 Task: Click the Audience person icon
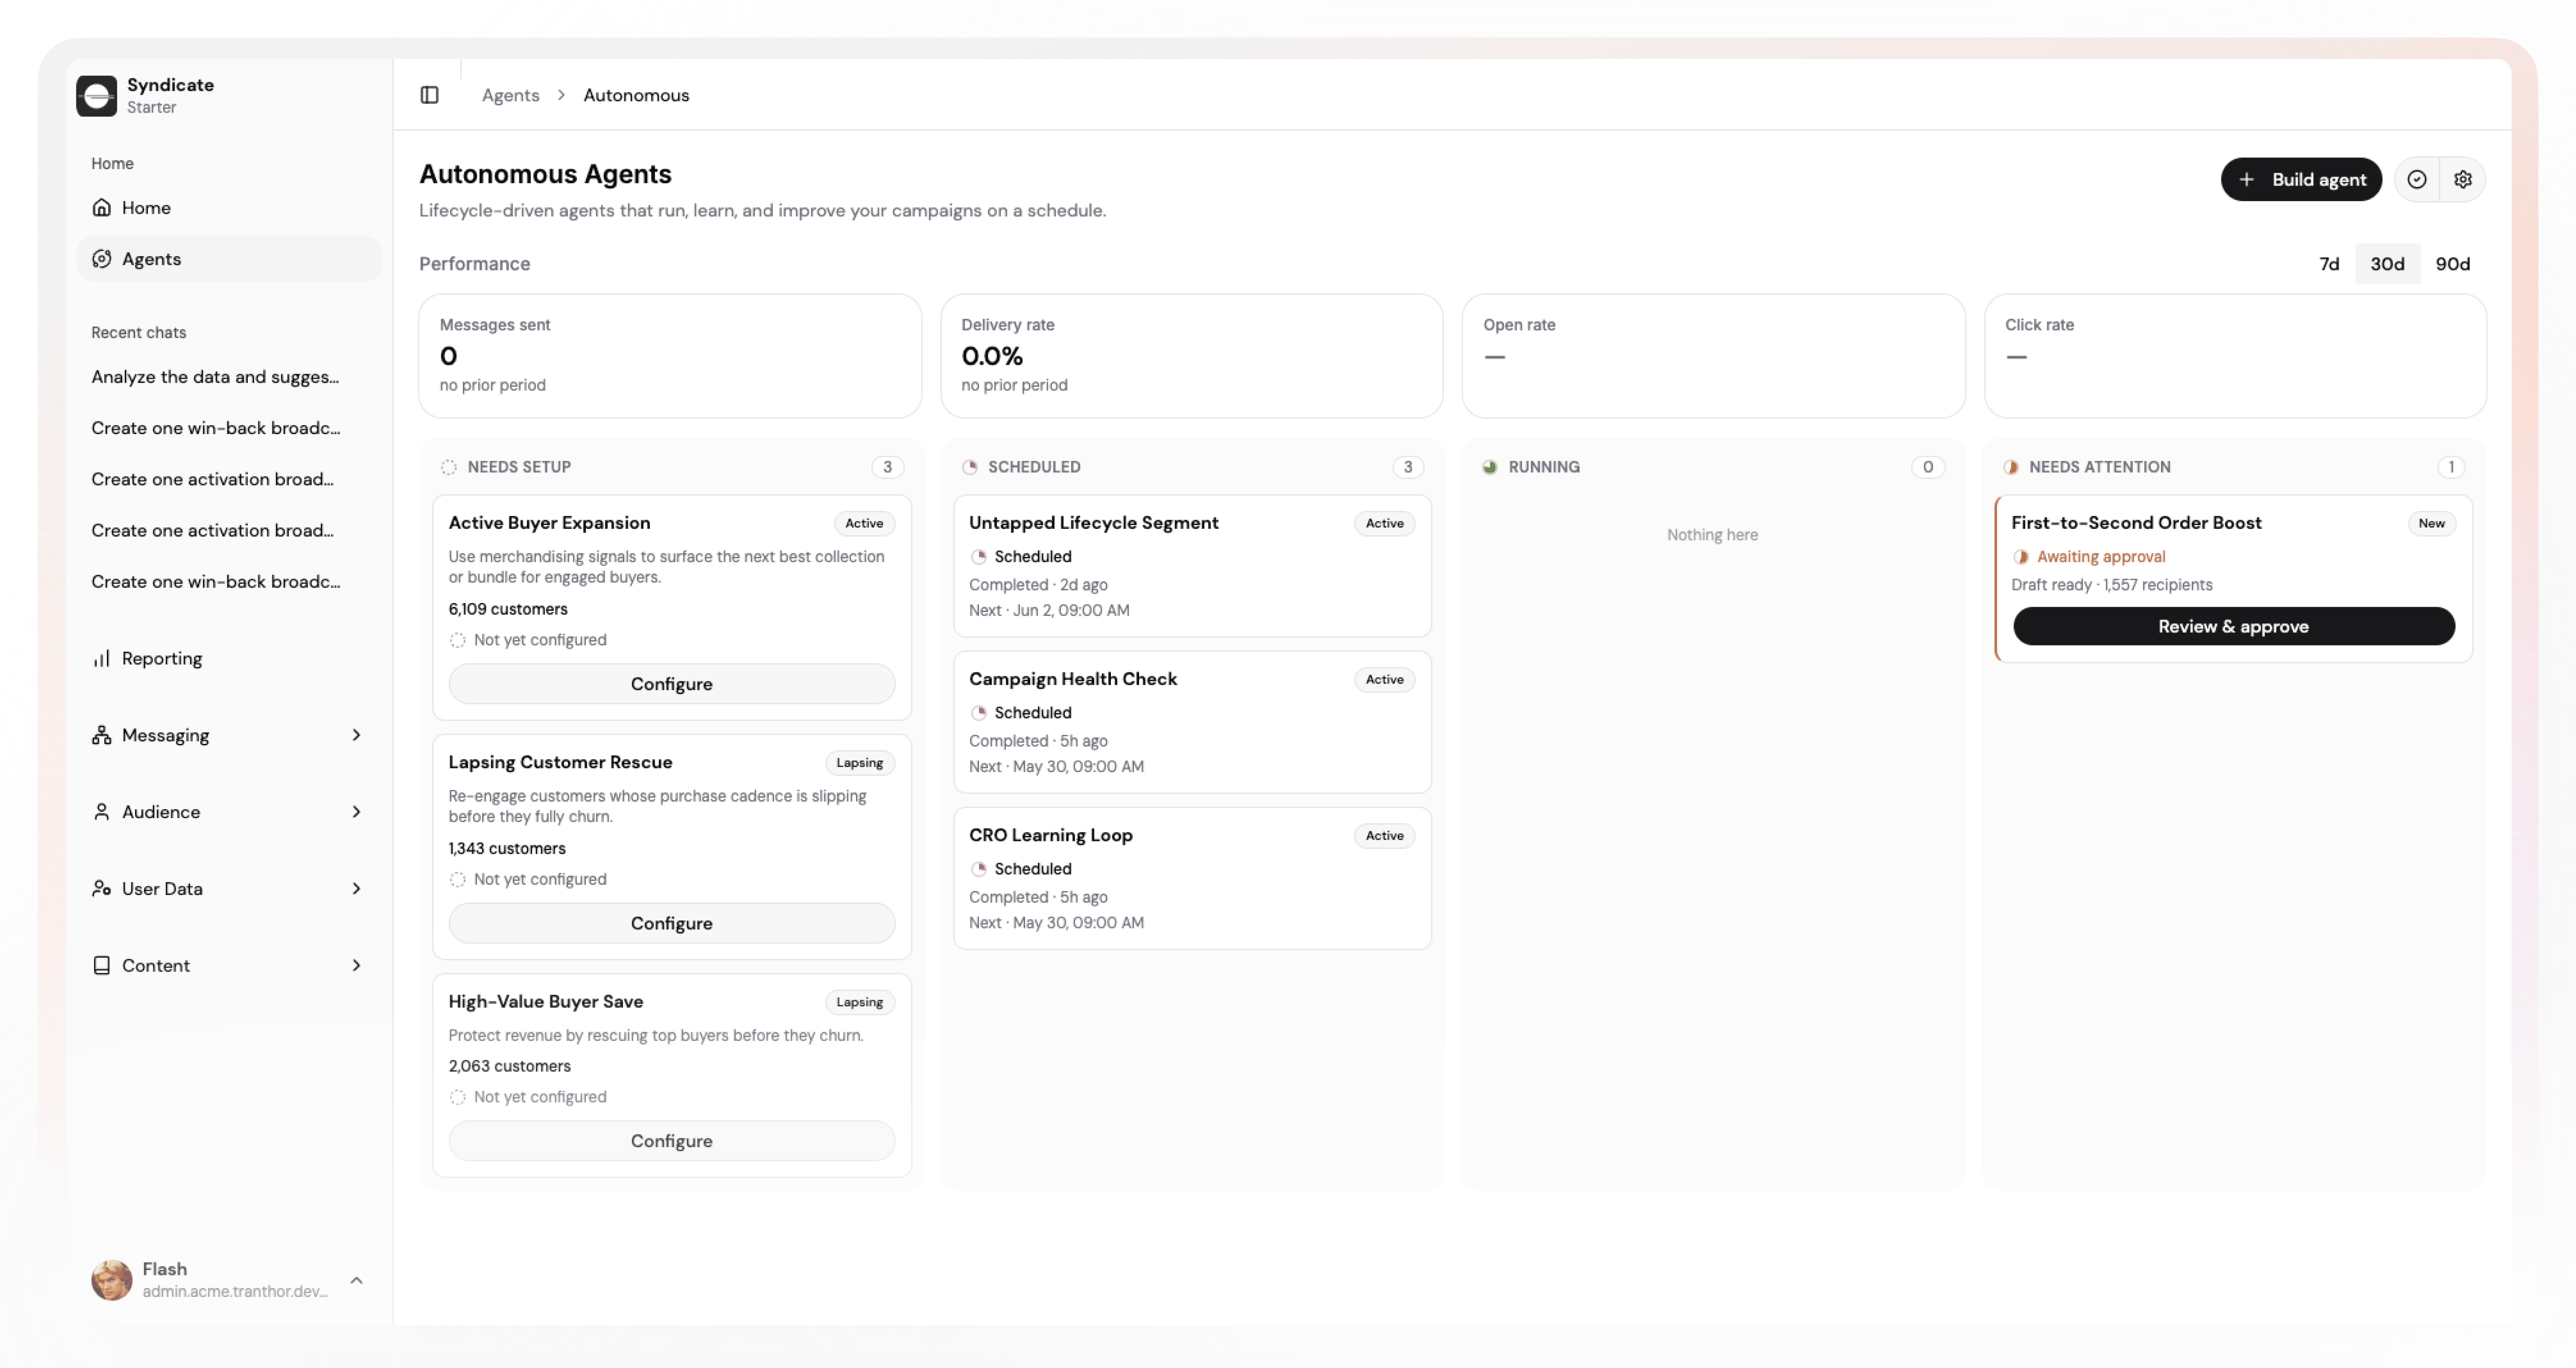click(101, 812)
